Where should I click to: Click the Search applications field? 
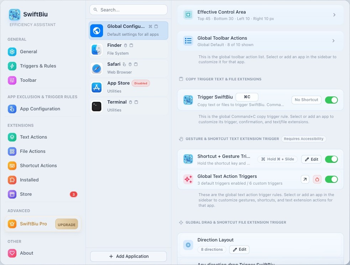coord(128,10)
